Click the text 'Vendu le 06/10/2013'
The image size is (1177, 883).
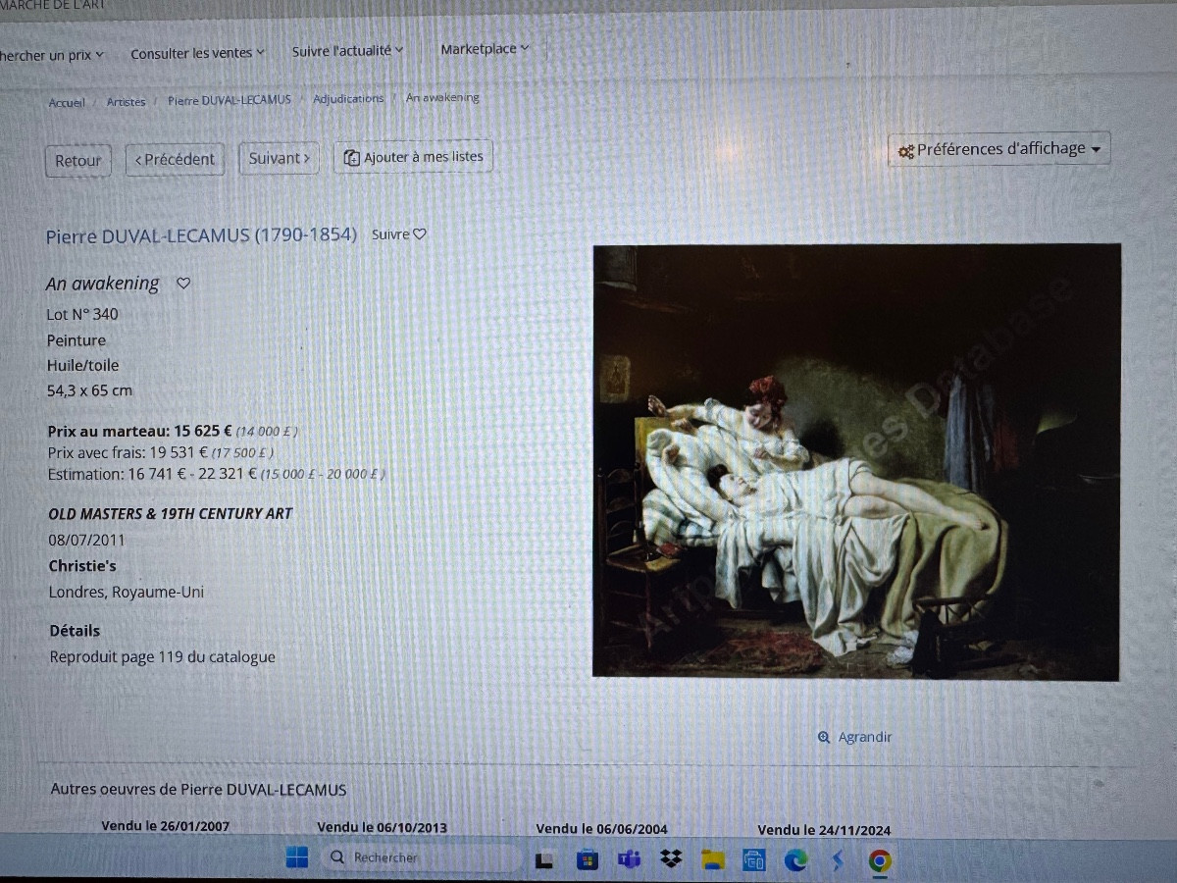[382, 827]
